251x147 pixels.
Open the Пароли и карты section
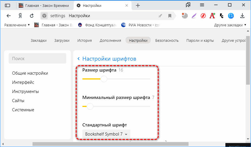(x=200, y=40)
